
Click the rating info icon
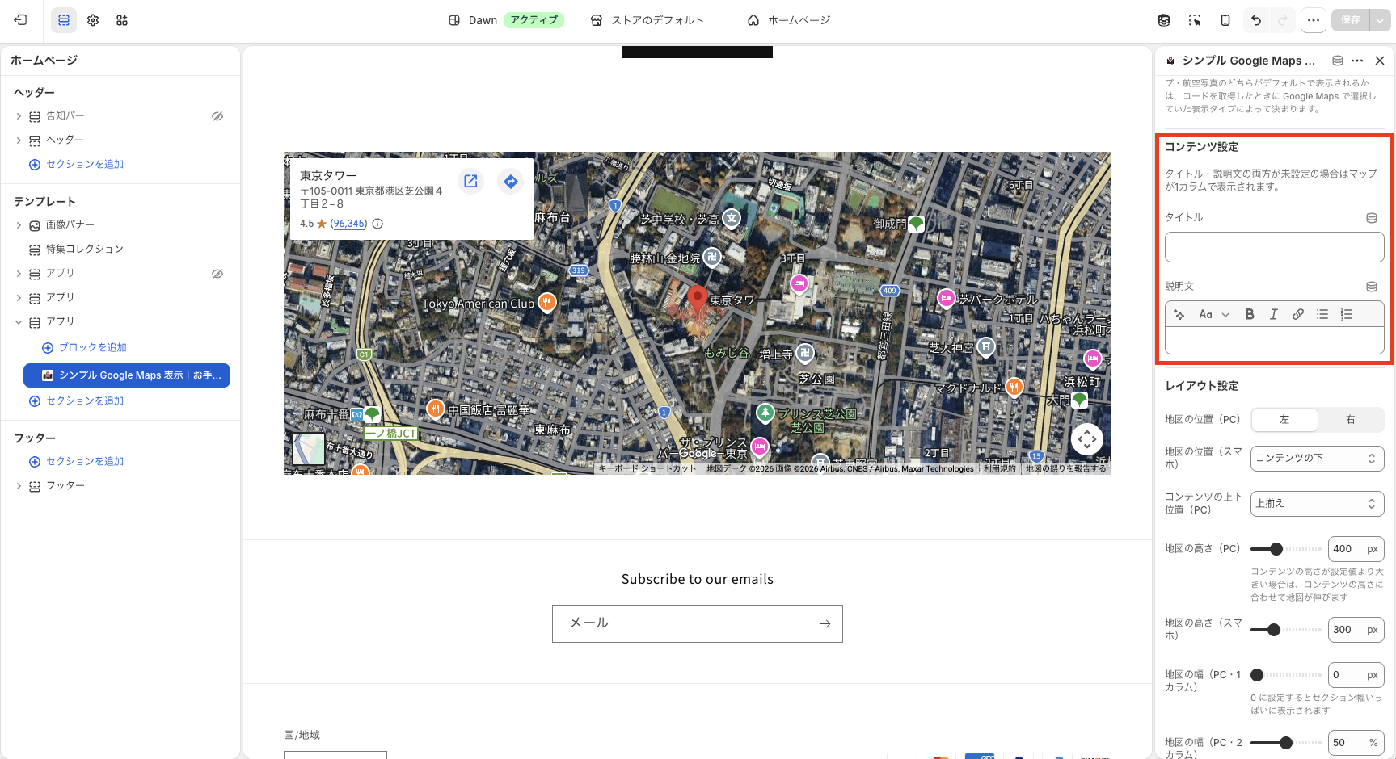[x=377, y=224]
